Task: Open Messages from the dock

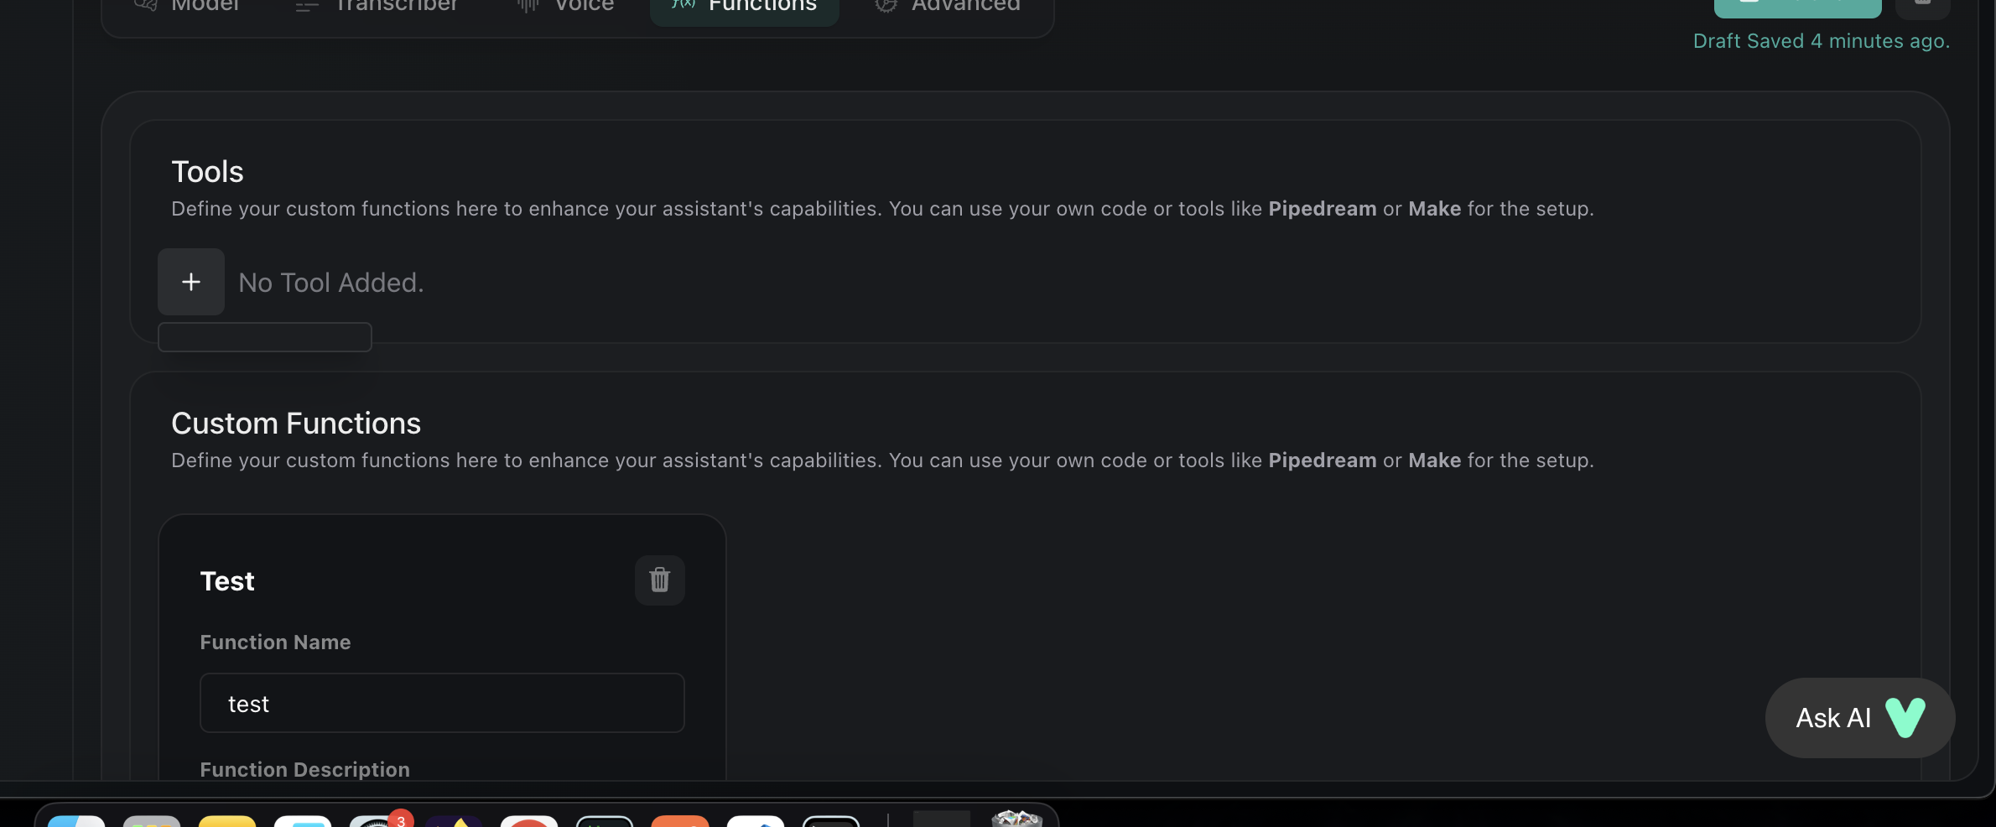Action: [304, 824]
